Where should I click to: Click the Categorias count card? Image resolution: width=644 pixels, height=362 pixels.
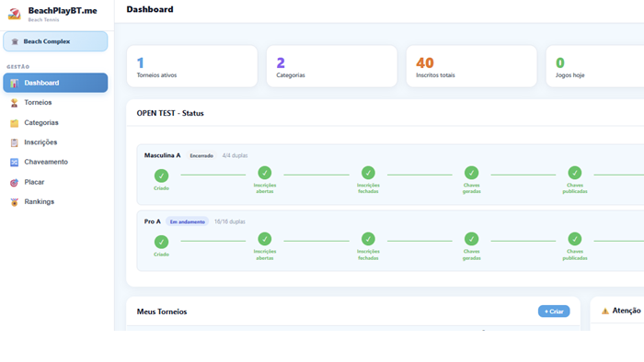[x=332, y=66]
